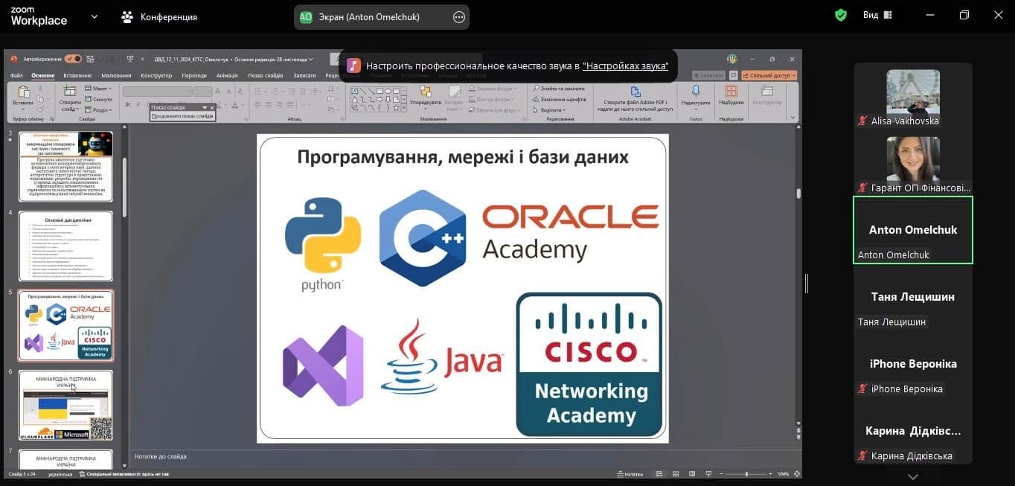This screenshot has width=1015, height=486.
Task: Expand the document title dropdown arrow
Action: [311, 59]
